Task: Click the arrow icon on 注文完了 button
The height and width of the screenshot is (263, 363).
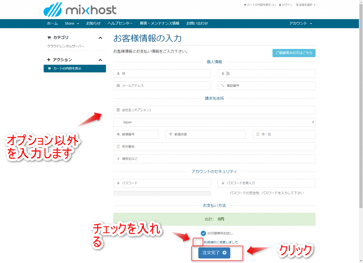Action: pos(224,253)
